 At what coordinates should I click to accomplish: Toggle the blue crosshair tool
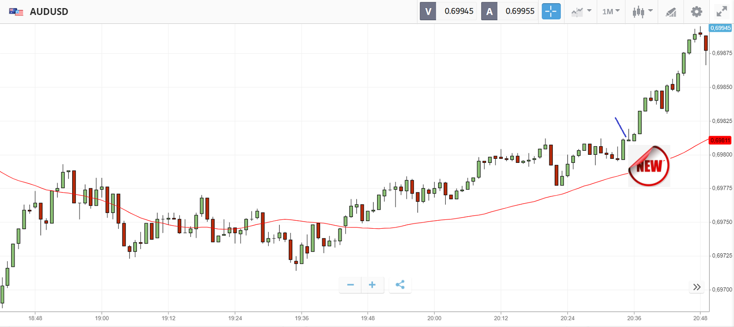pyautogui.click(x=551, y=11)
